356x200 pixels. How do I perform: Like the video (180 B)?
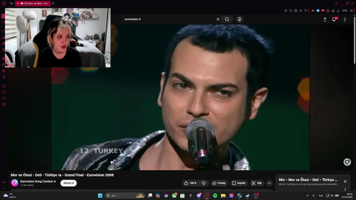(191, 183)
